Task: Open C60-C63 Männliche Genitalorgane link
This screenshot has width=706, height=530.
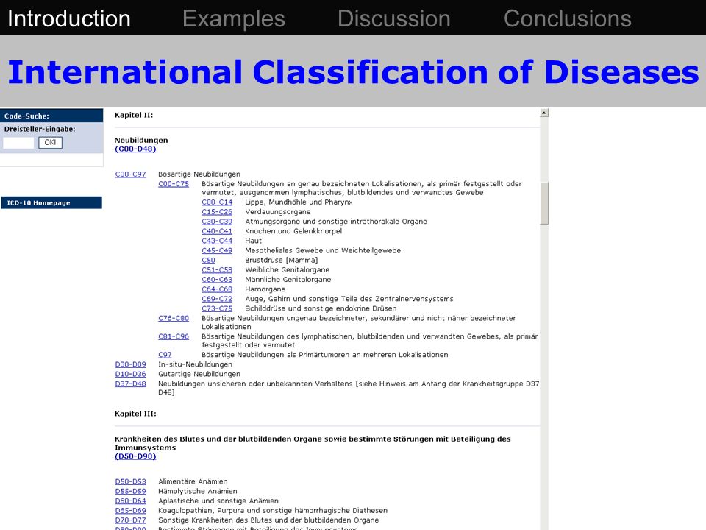Action: pyautogui.click(x=217, y=280)
